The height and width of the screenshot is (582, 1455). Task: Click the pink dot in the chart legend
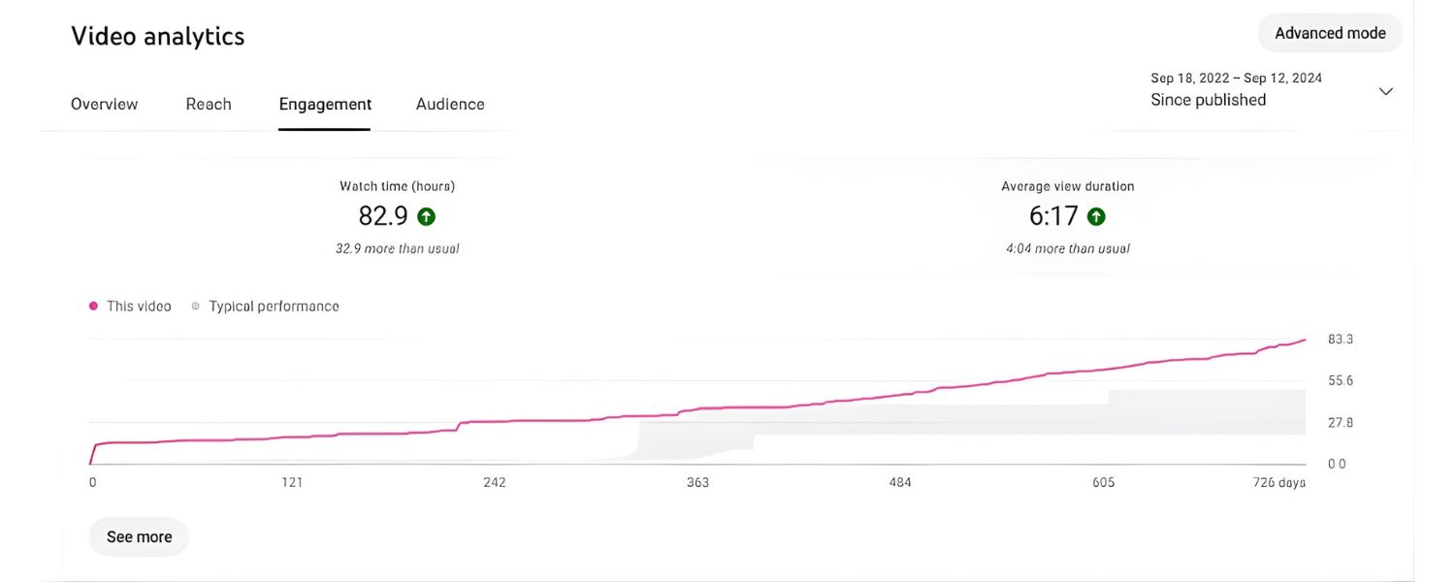pos(93,306)
